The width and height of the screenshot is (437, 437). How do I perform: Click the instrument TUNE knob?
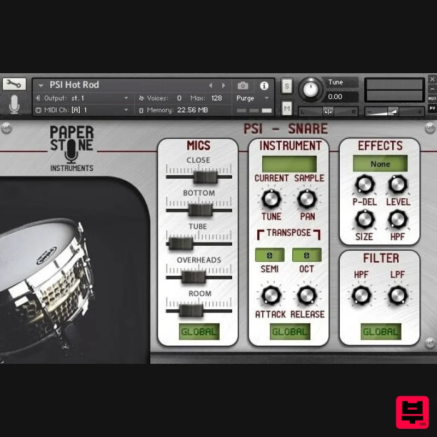point(271,199)
